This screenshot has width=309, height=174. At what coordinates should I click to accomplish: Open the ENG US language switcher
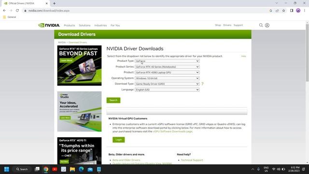coord(266,169)
